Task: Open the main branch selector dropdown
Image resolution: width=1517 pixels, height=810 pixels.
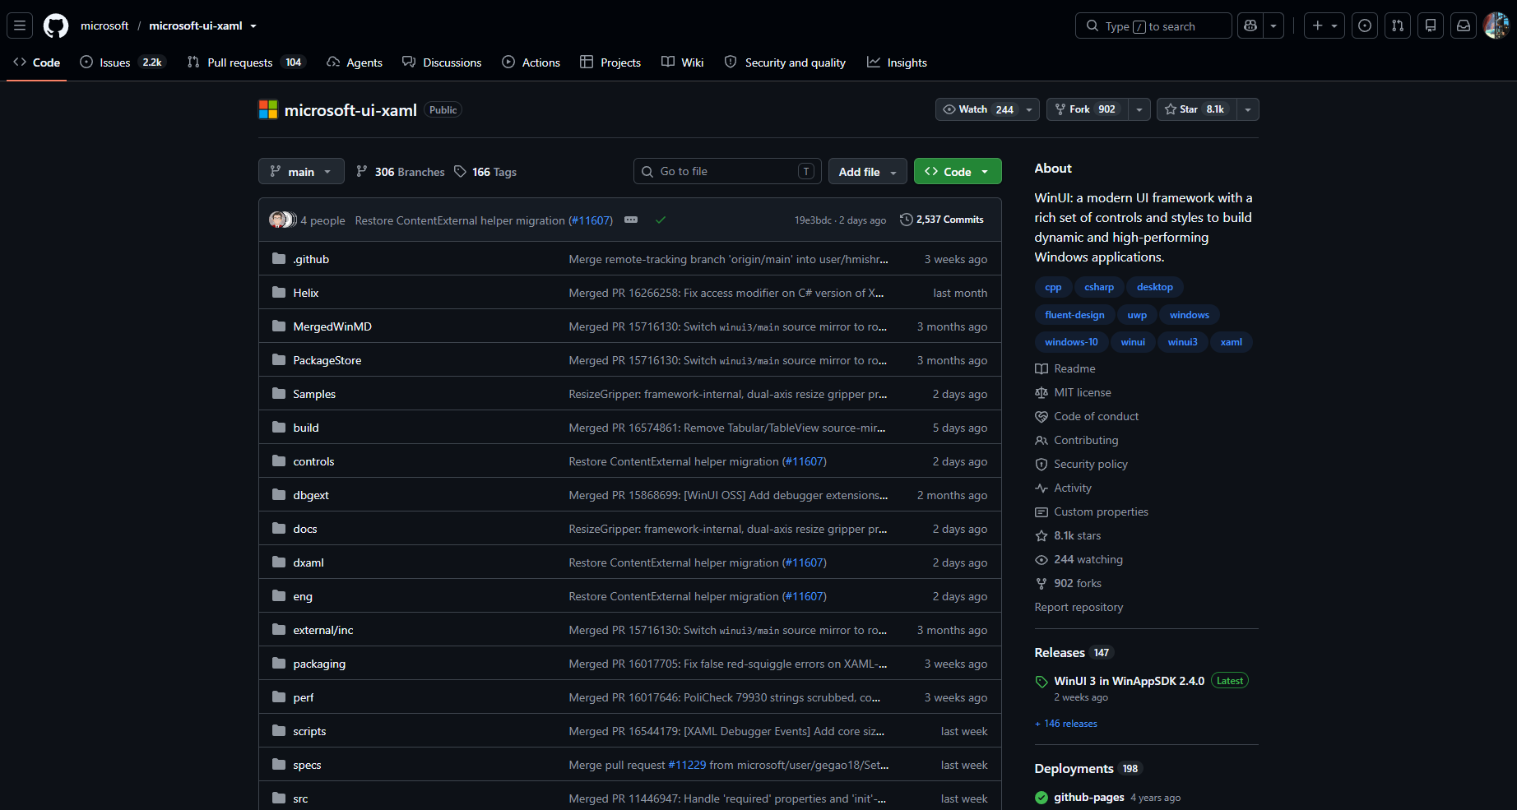Action: [301, 171]
